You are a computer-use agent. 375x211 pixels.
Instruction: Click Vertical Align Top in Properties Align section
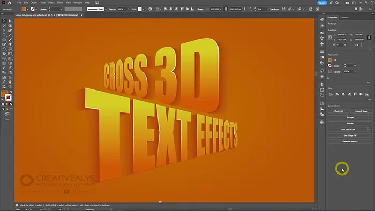point(355,94)
